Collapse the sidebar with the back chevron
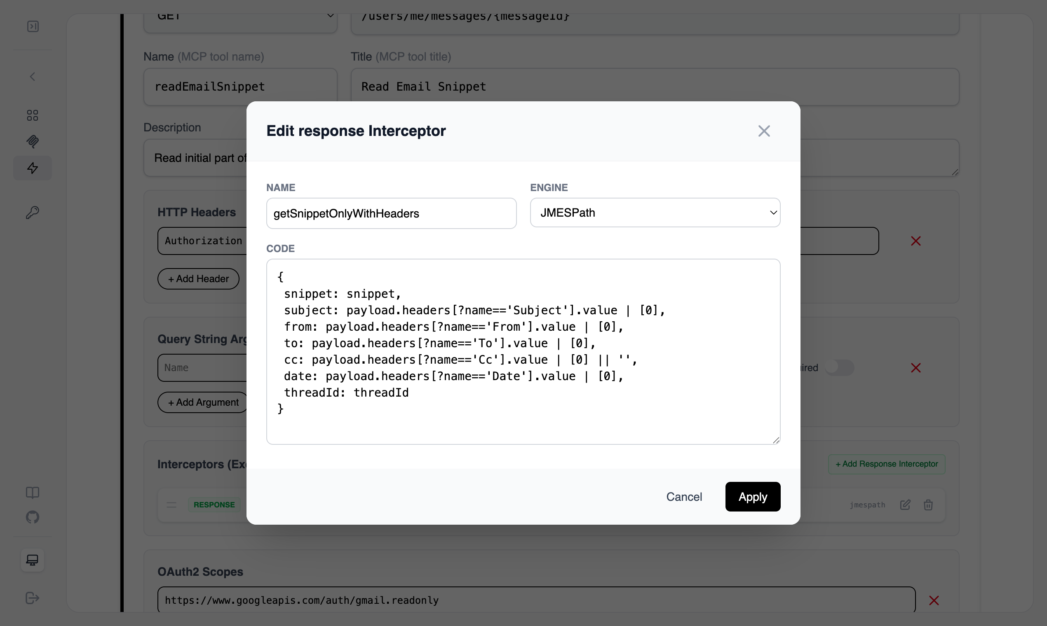 [33, 76]
